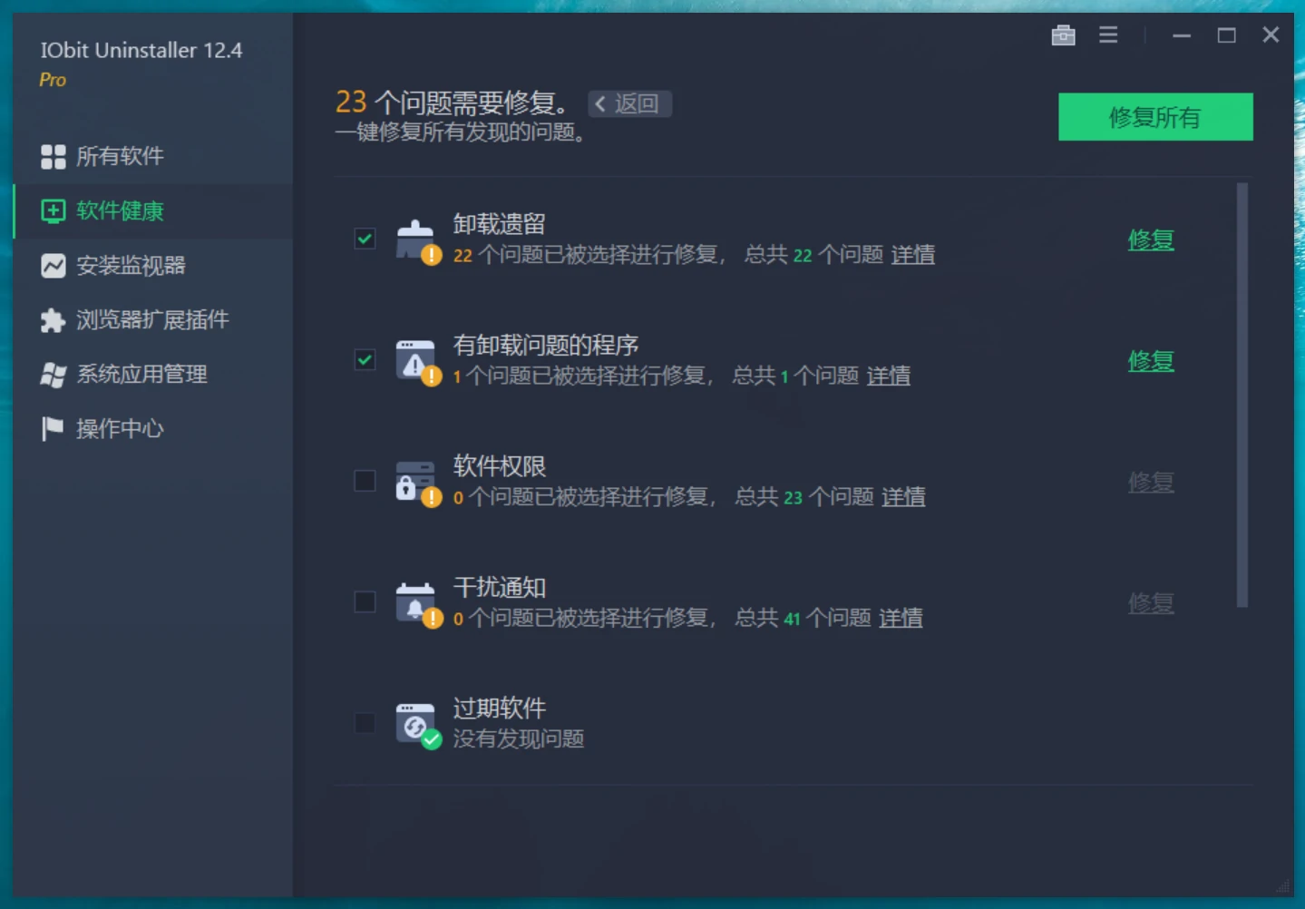
Task: Tick the 干扰通知 checkbox
Action: click(365, 601)
